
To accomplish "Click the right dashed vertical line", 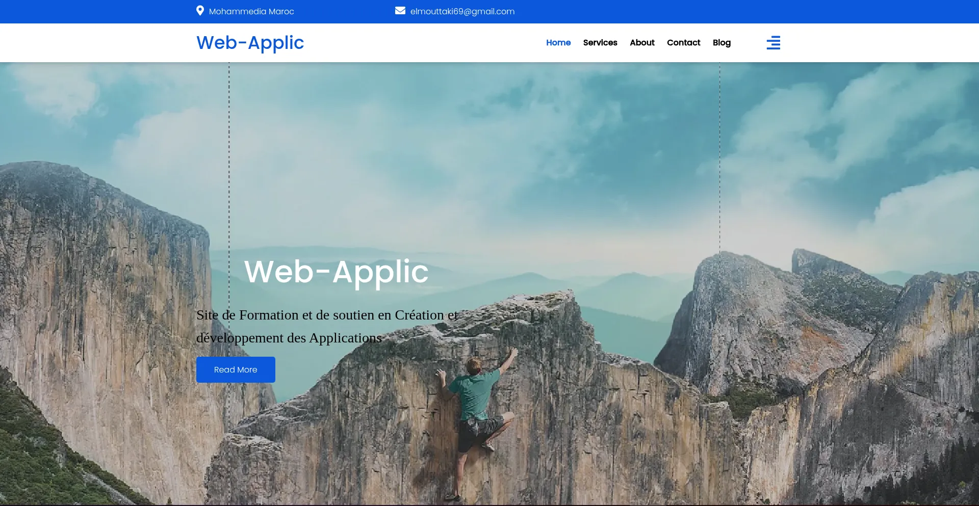I will tap(719, 153).
